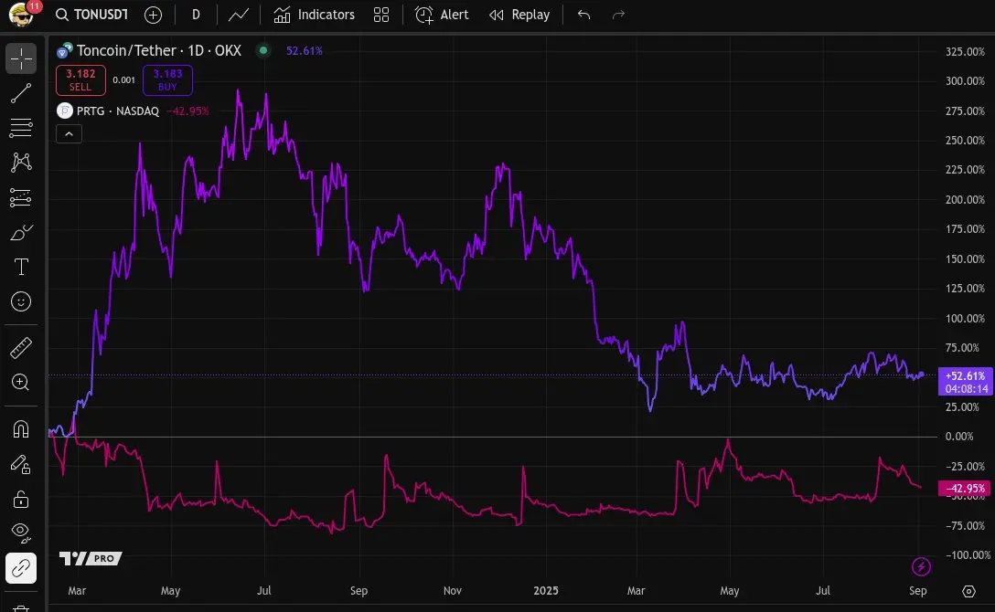The height and width of the screenshot is (612, 995).
Task: Toggle lock all drawing tools
Action: point(21,500)
